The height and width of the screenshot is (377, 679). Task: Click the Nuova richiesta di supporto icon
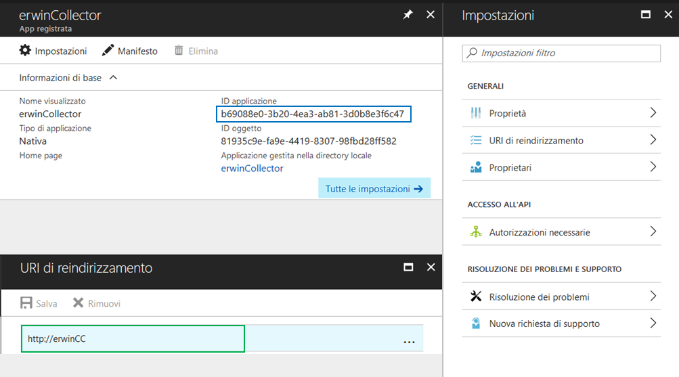[x=476, y=324]
